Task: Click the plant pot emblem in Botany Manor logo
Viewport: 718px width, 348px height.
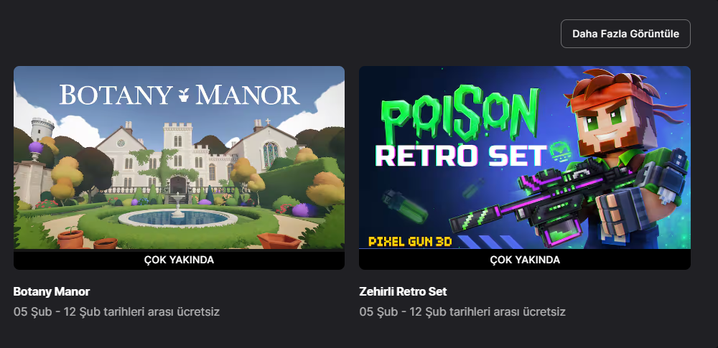Action: (184, 95)
